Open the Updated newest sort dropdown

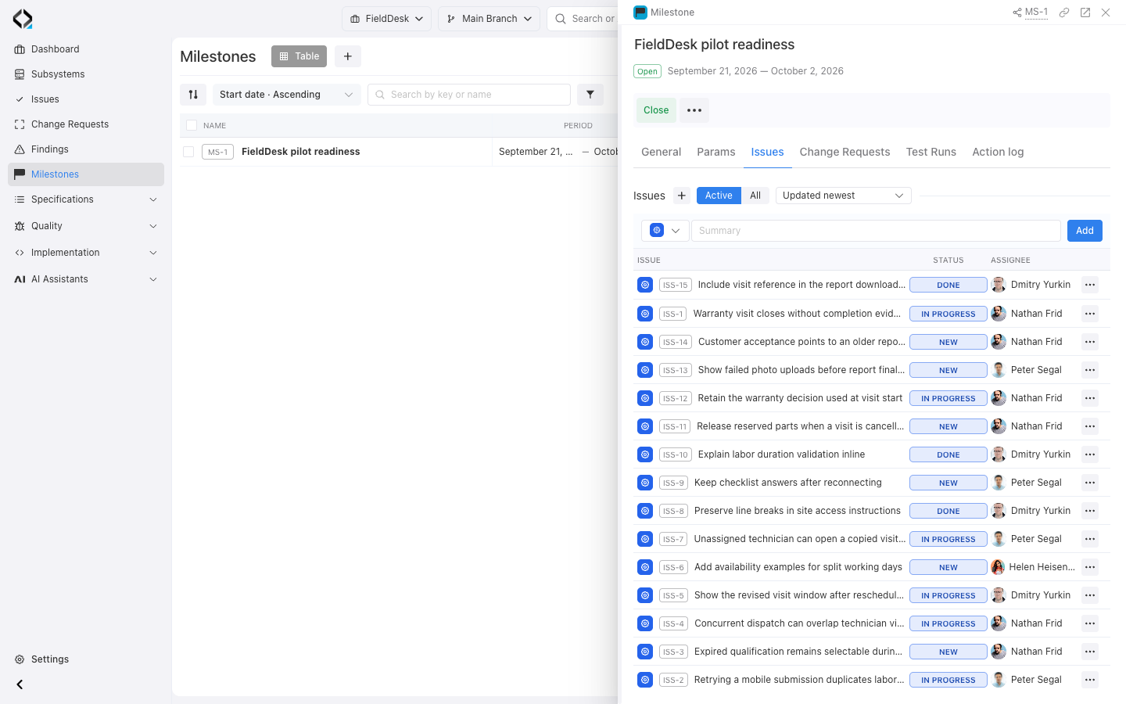point(844,196)
